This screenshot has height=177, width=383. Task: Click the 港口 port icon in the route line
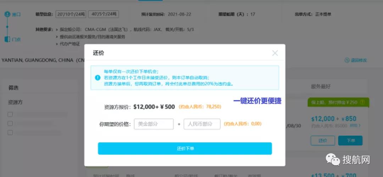pos(7,14)
